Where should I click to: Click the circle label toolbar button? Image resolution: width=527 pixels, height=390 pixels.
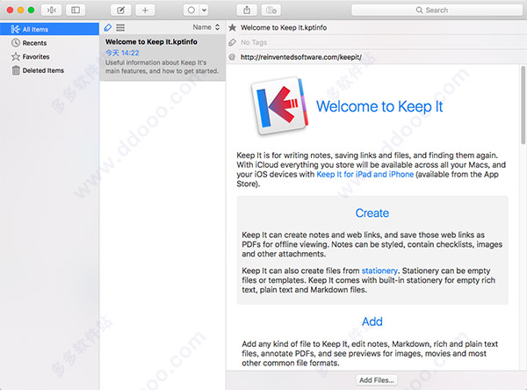[191, 10]
